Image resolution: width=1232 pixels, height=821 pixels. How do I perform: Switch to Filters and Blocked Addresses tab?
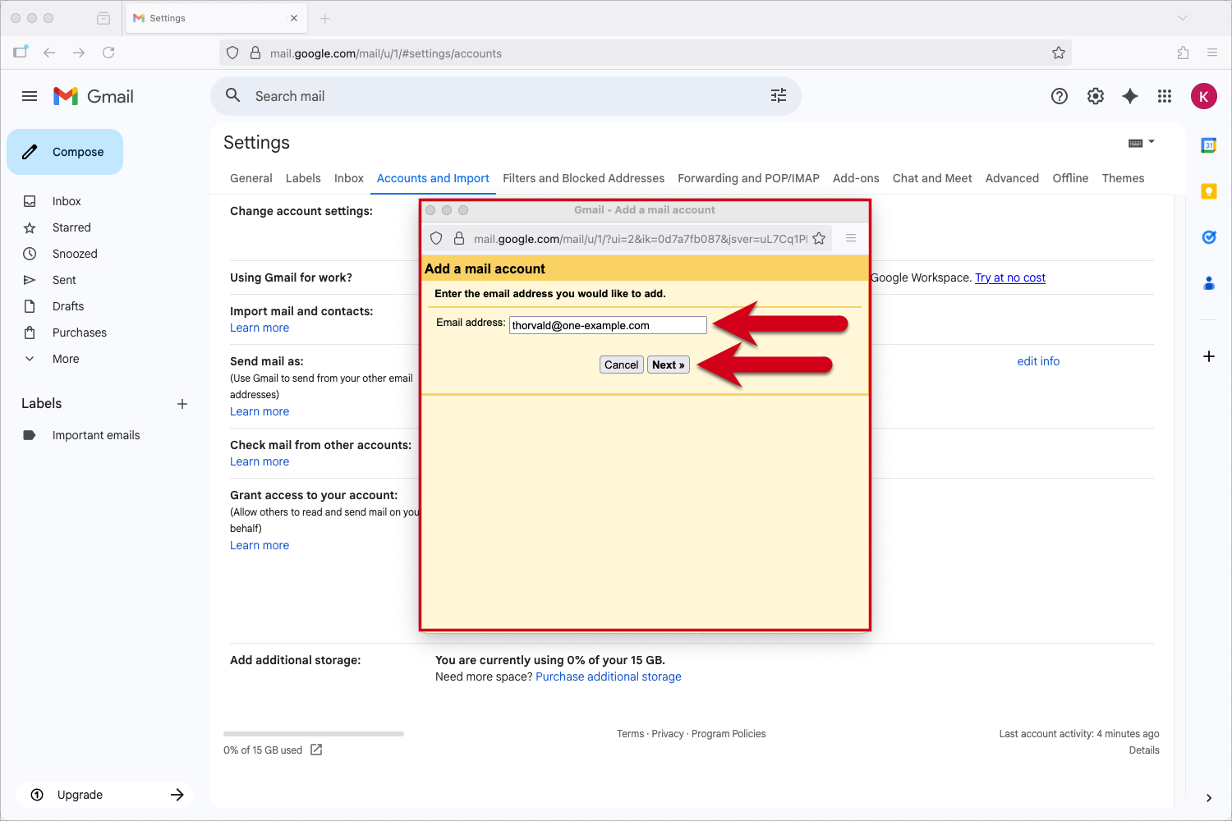tap(583, 178)
